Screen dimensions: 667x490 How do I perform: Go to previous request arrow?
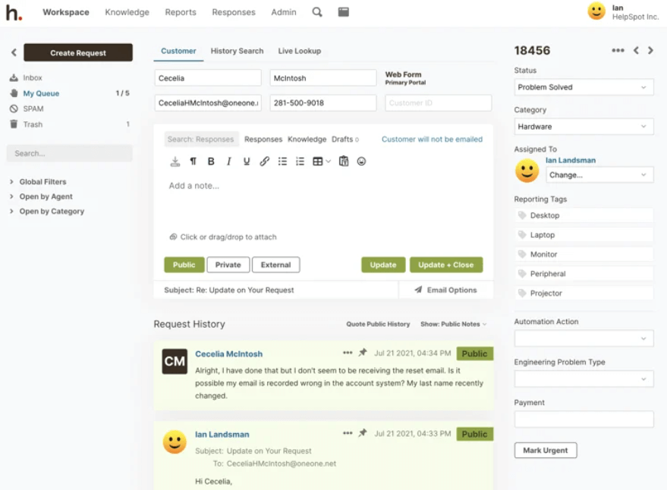pyautogui.click(x=636, y=50)
